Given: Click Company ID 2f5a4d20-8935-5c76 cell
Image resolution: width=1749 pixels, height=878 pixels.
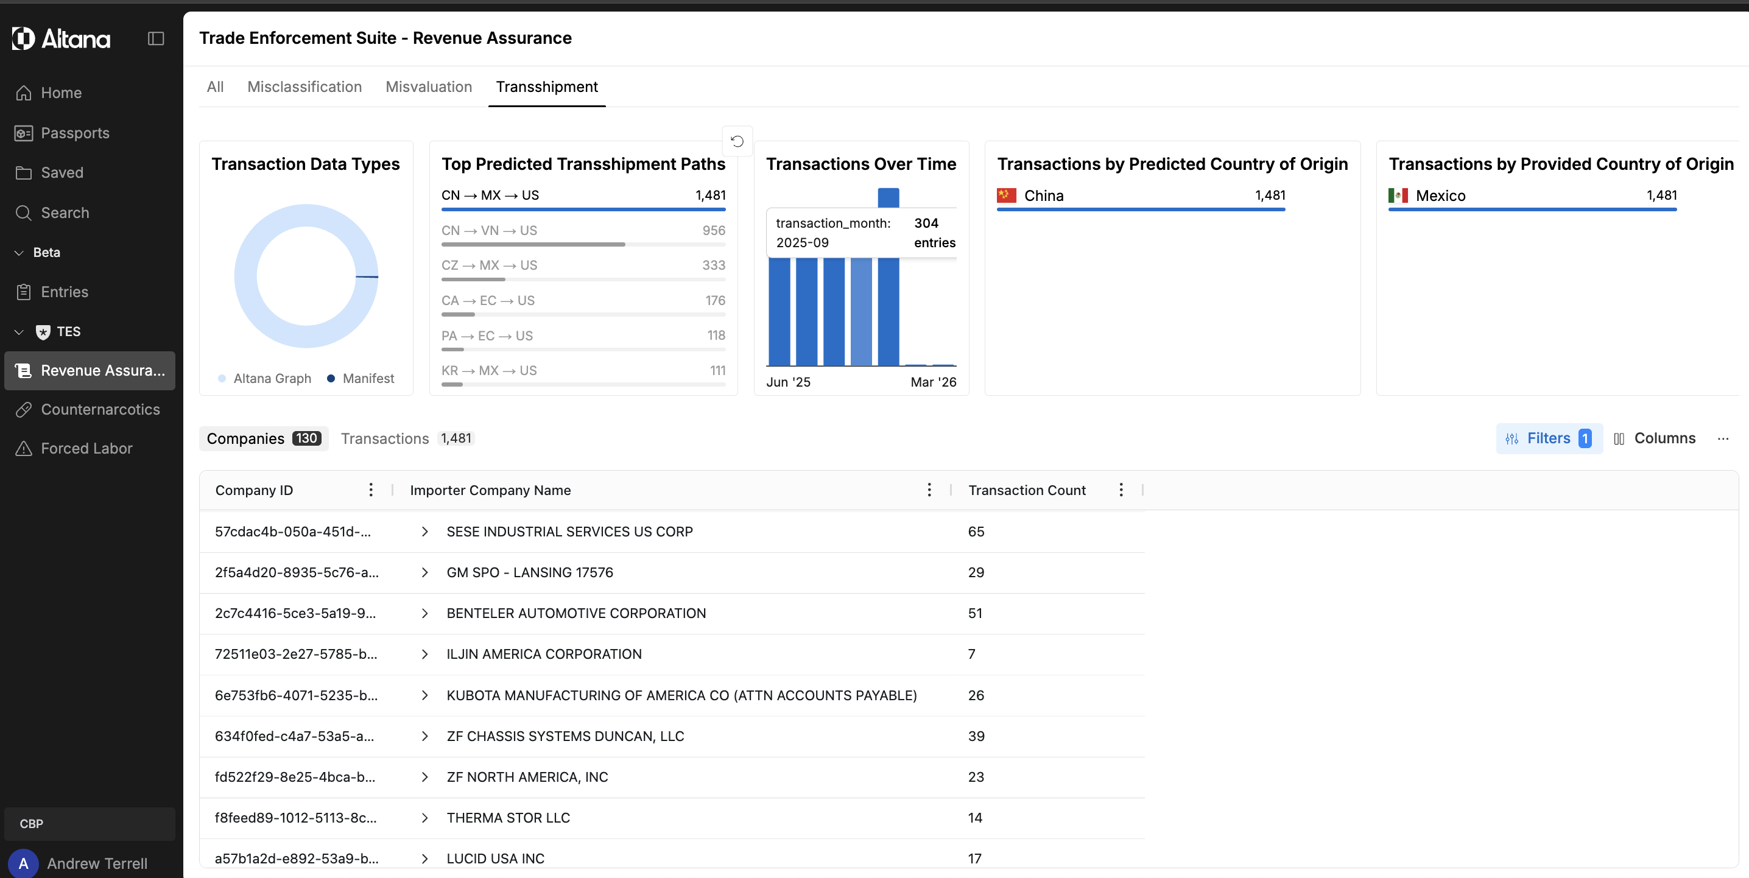Looking at the screenshot, I should click(x=297, y=572).
